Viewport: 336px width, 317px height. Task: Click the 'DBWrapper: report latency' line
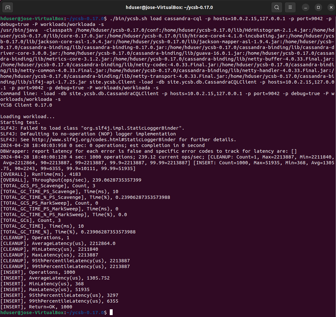click(x=148, y=151)
